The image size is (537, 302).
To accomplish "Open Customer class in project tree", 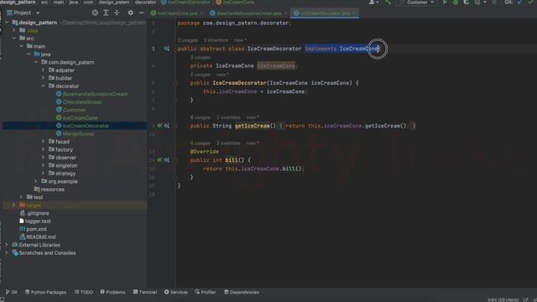I will 70,110.
